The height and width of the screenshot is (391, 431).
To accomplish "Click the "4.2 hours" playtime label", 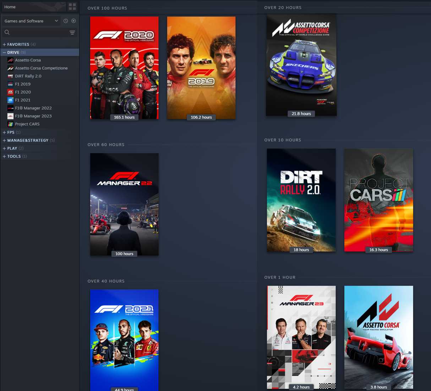I will [301, 387].
